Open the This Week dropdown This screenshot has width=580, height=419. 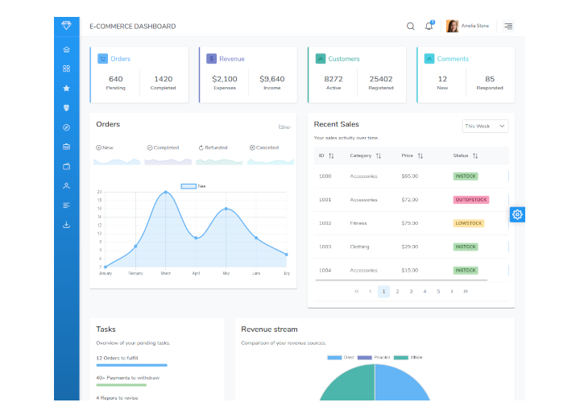pos(485,126)
